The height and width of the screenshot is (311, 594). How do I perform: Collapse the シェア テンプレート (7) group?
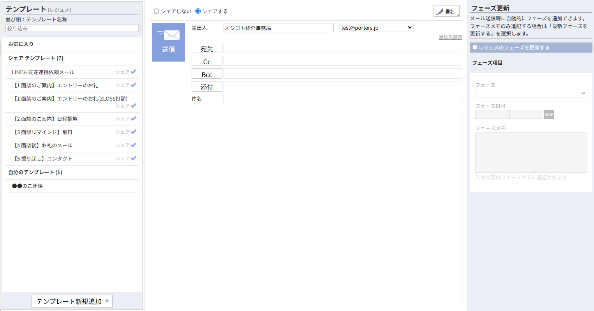[36, 58]
